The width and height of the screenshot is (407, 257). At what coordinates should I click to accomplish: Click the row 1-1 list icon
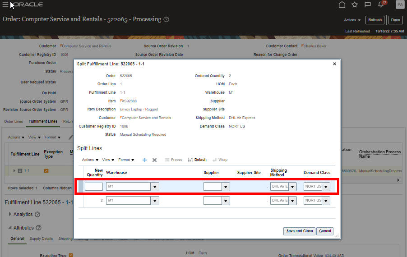(20, 170)
